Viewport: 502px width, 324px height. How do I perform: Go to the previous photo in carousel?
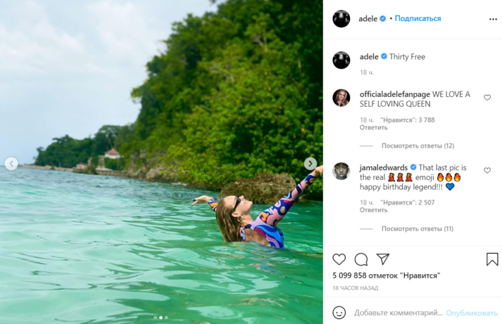coord(11,163)
